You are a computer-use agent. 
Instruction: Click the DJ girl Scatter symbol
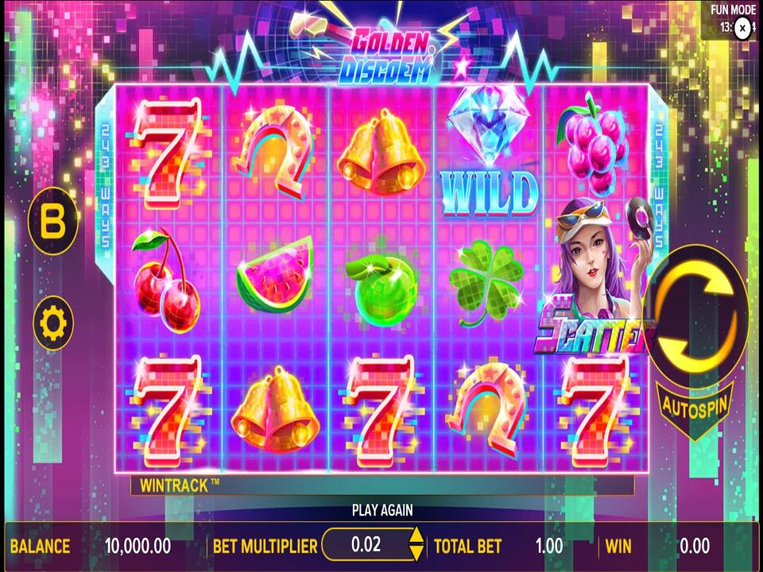[593, 278]
